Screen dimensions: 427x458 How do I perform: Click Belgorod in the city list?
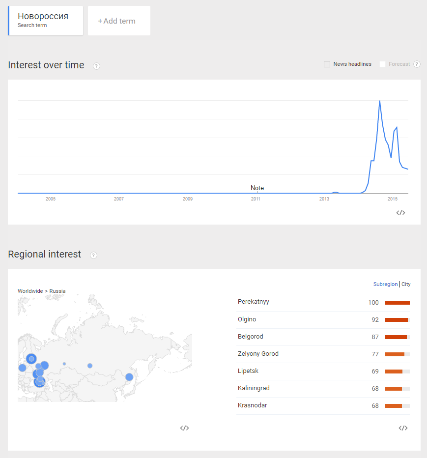[250, 337]
